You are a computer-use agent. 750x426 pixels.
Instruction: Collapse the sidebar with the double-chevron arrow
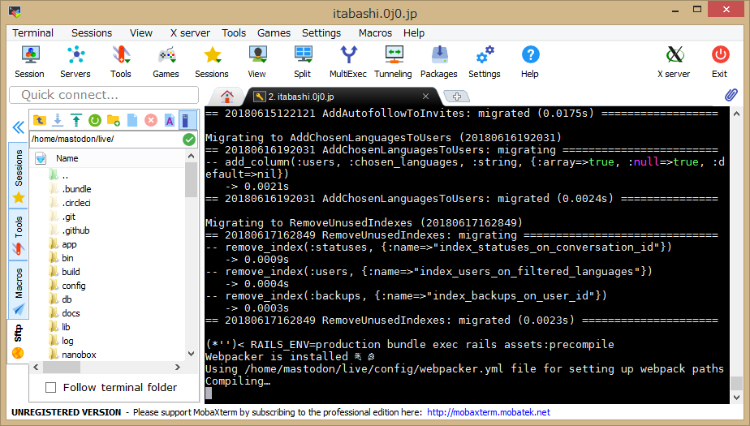point(18,127)
